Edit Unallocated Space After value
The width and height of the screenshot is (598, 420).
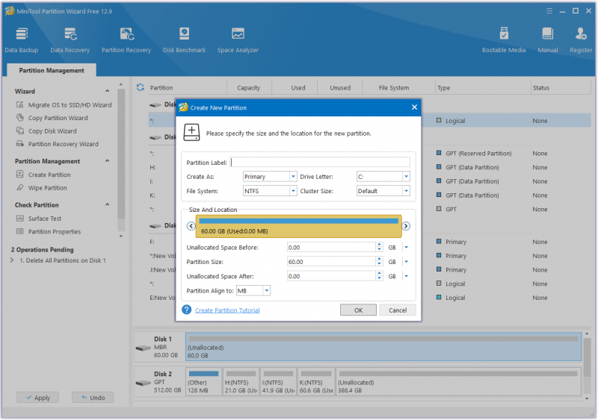click(x=331, y=277)
